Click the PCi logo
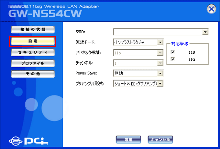220x149 pixels. pos(29,141)
